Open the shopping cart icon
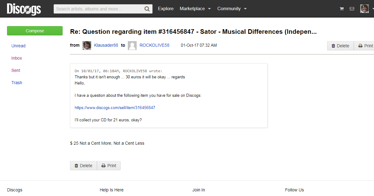This screenshot has width=374, height=196. click(x=341, y=9)
